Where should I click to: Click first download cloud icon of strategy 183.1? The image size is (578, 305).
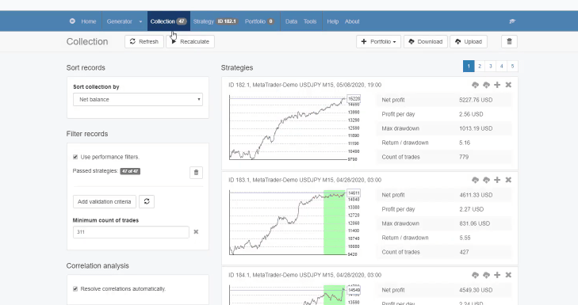coord(475,180)
